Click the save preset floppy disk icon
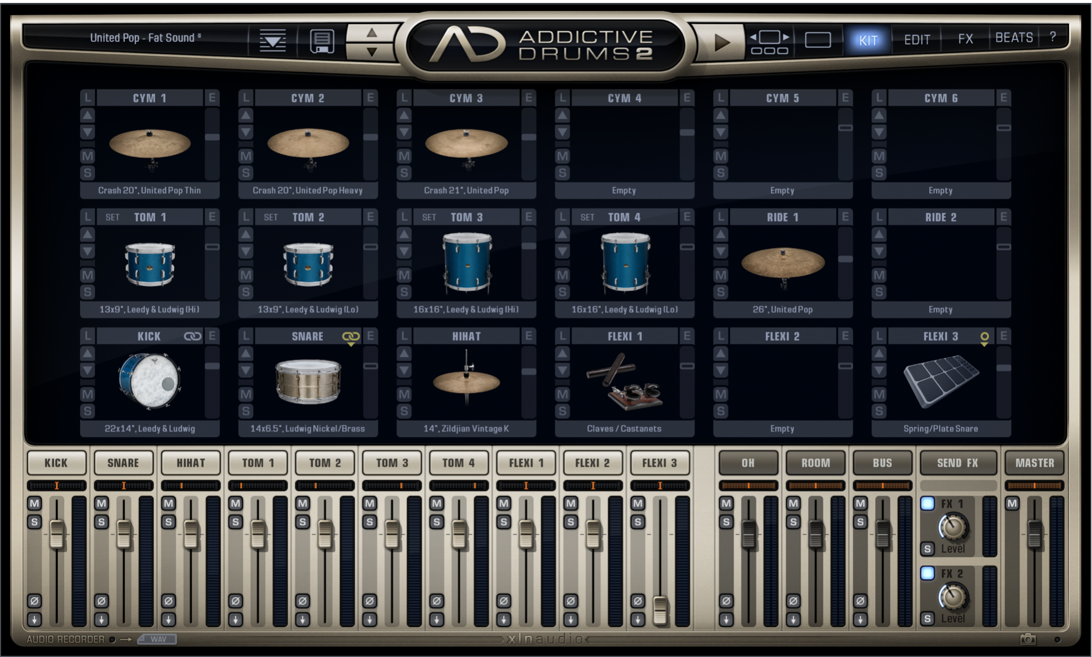 coord(322,41)
